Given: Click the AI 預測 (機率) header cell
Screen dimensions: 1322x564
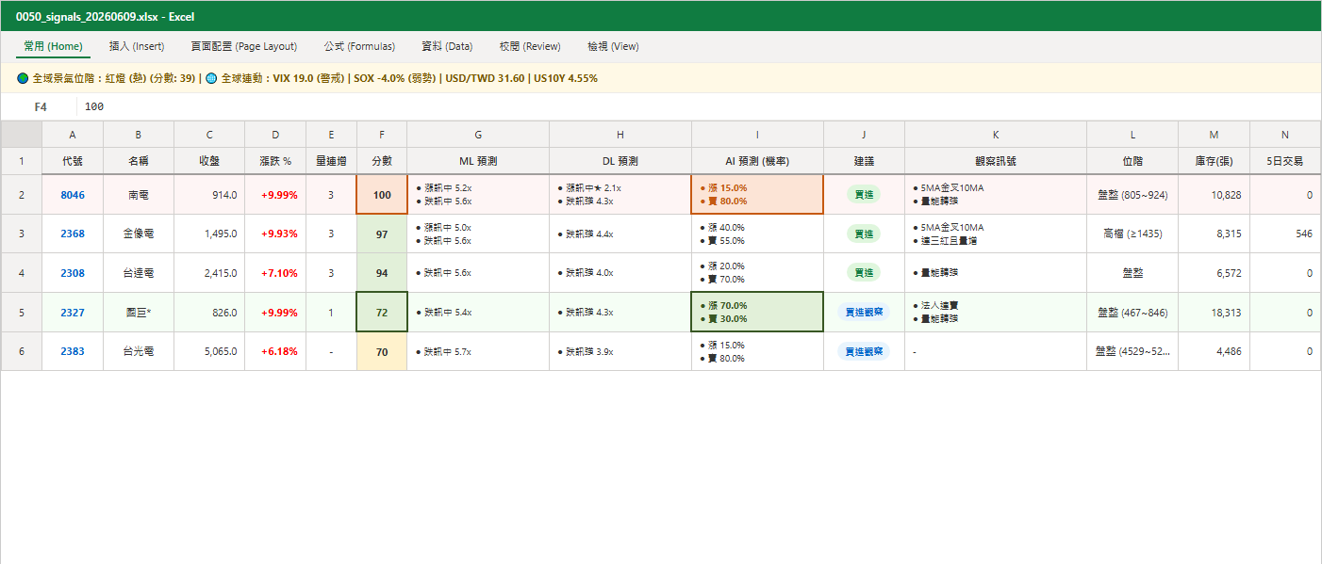Looking at the screenshot, I should coord(757,161).
